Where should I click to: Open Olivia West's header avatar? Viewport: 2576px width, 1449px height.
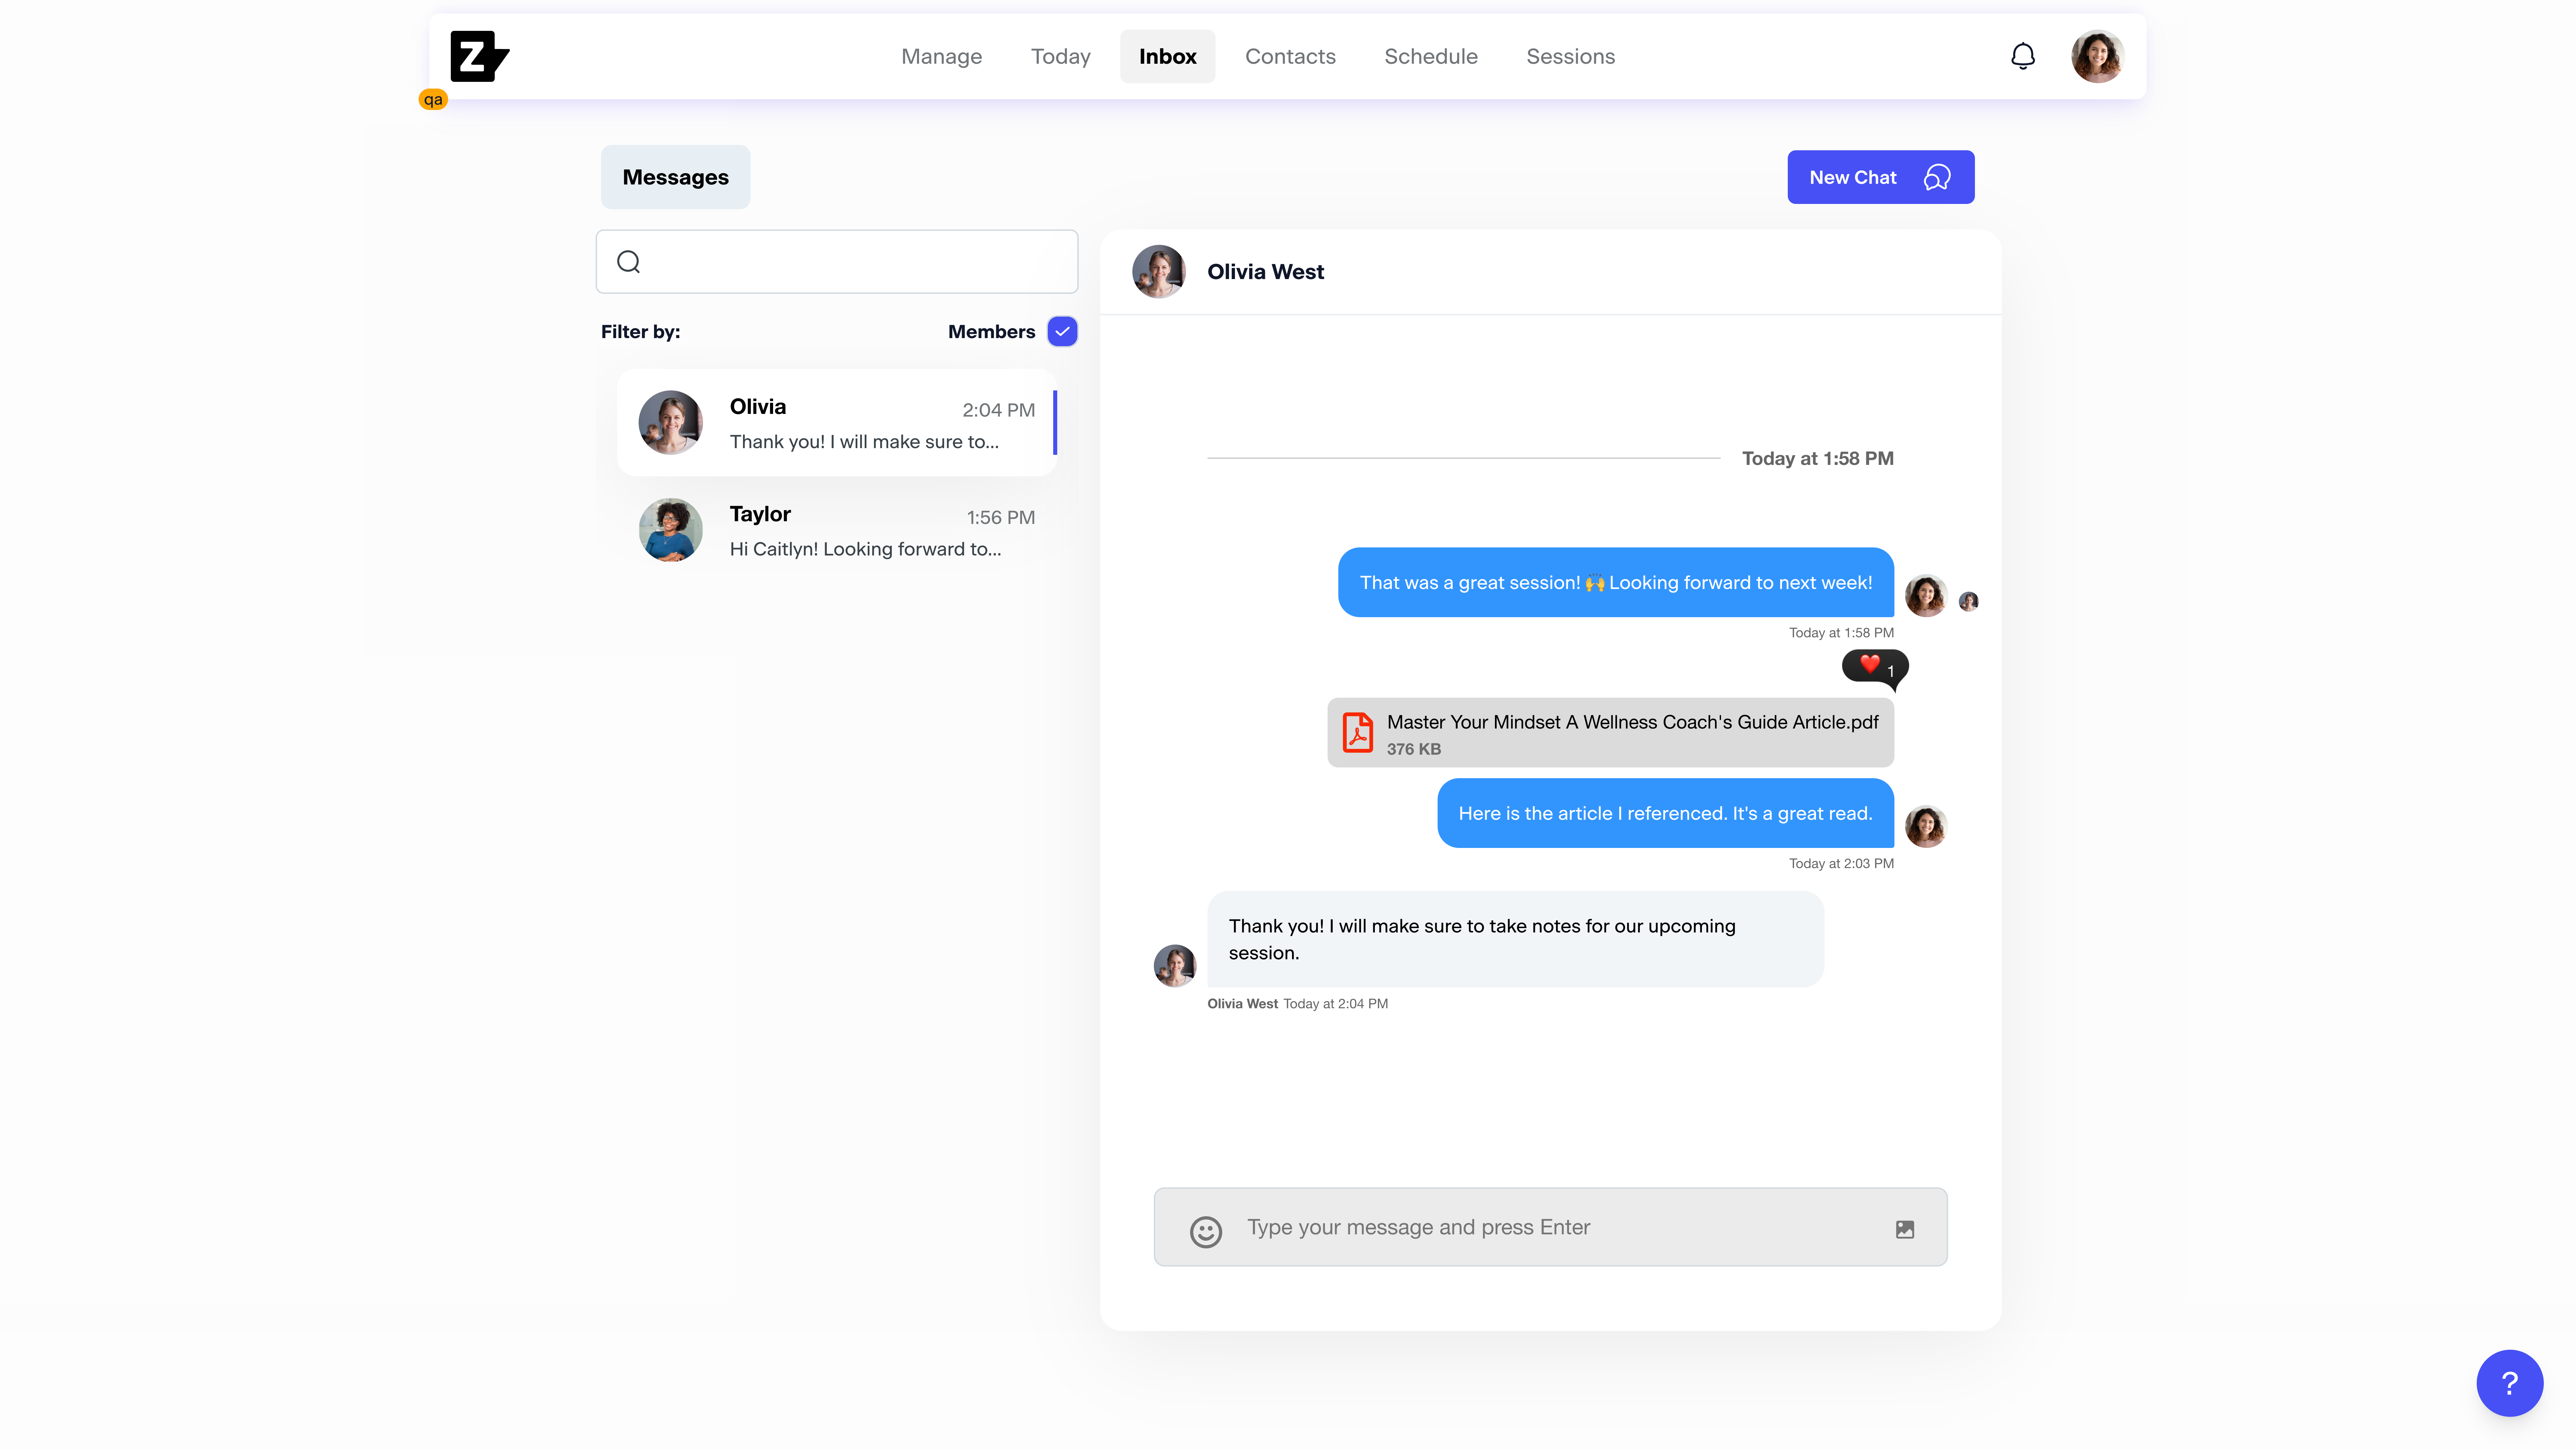pos(1158,272)
